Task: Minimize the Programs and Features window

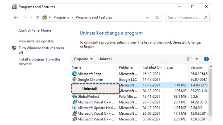Action: [179, 7]
